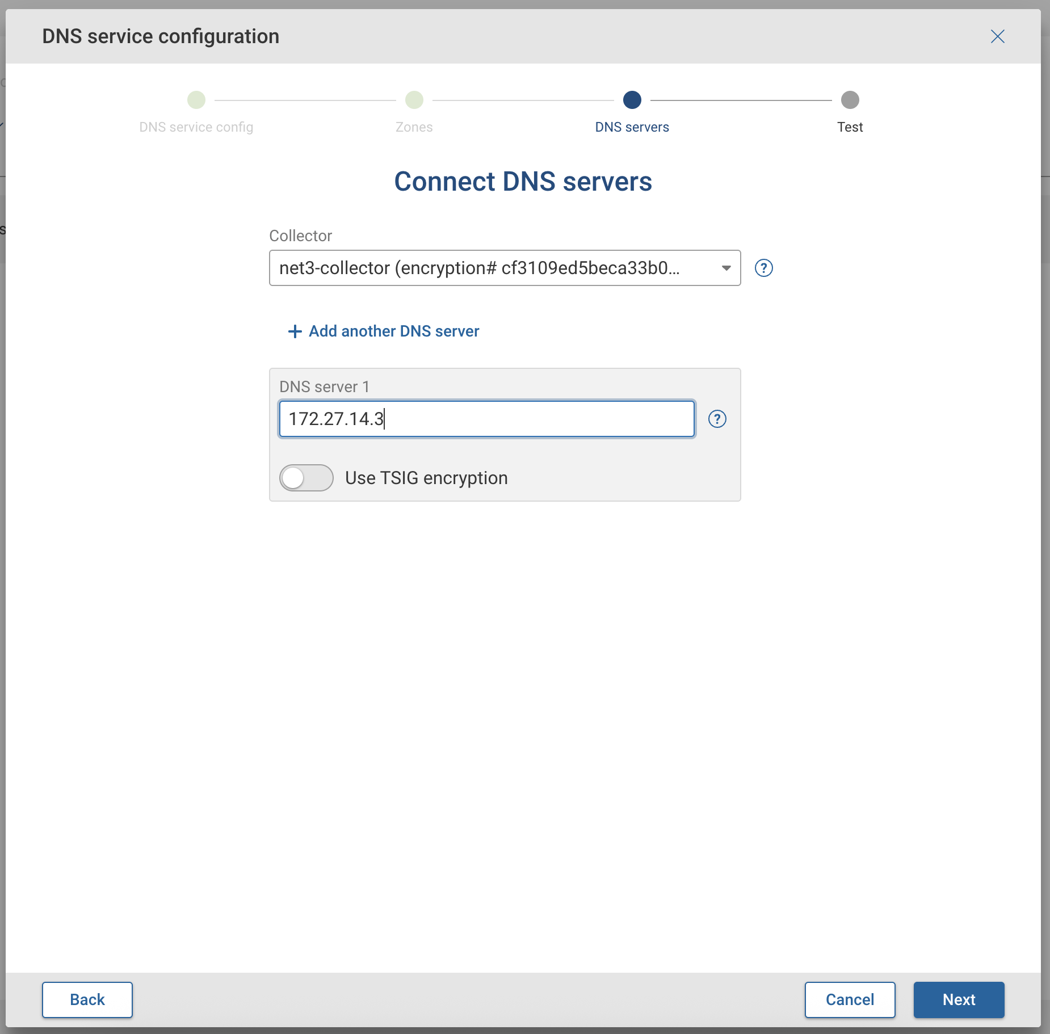Click the Back button
Screen dimensions: 1050x1034
tap(87, 999)
